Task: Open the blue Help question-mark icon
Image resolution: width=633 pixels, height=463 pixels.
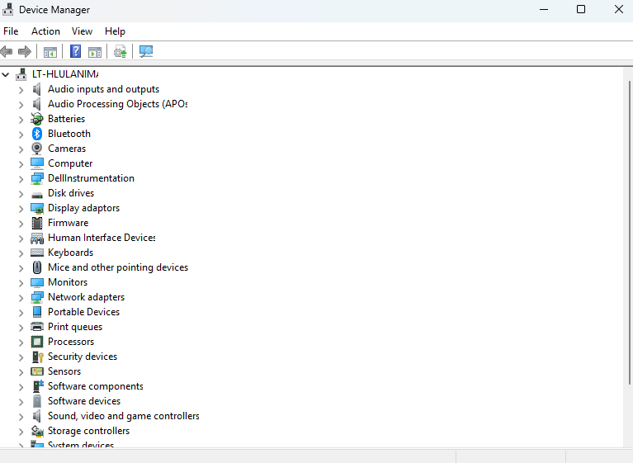Action: point(75,52)
